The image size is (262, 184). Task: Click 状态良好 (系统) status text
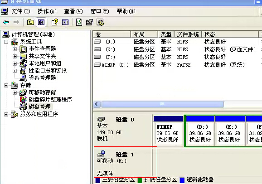pyautogui.click(x=224, y=65)
